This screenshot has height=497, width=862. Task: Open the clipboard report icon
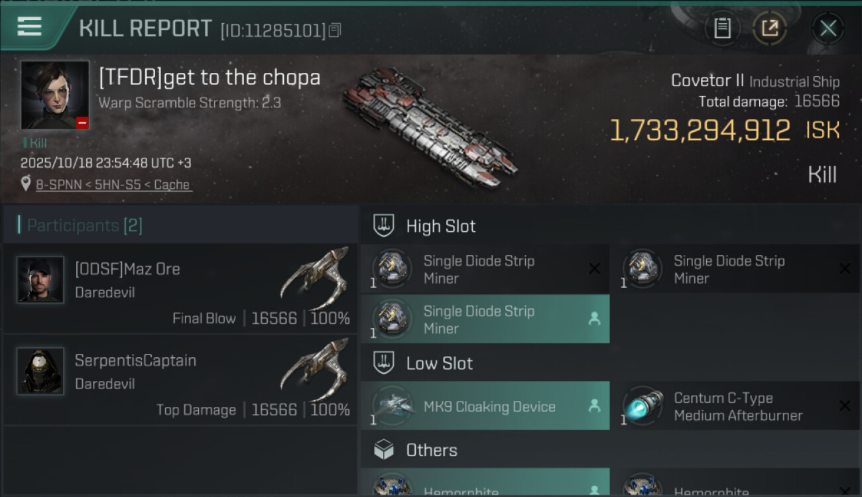722,28
